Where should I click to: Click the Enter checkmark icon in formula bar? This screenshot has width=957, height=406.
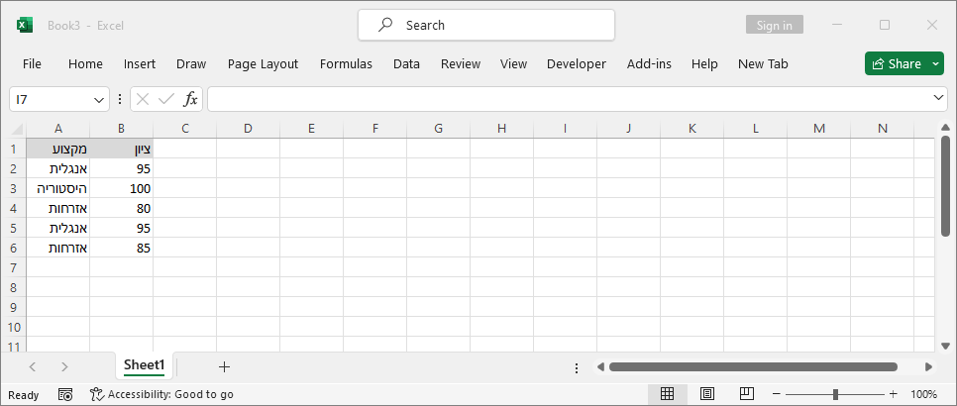pyautogui.click(x=165, y=99)
